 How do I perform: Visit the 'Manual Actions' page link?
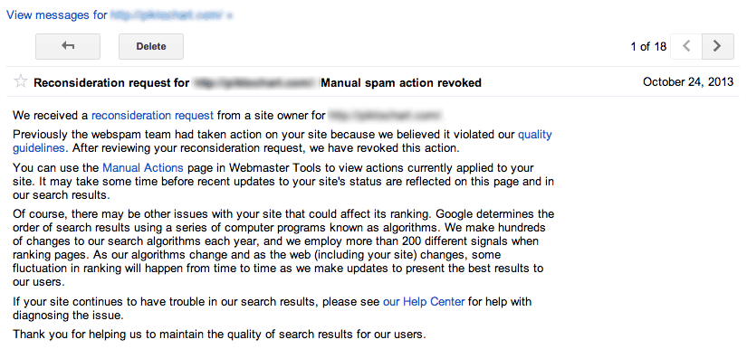(x=143, y=168)
